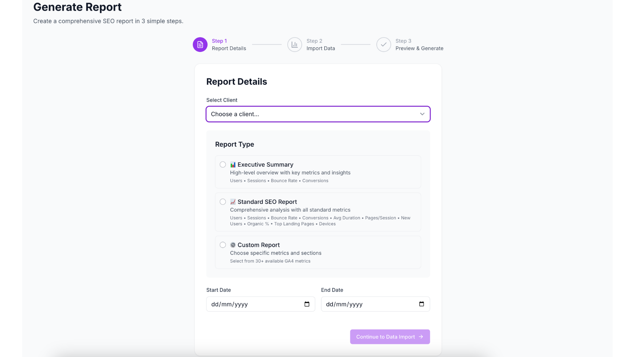
Task: Click the Step 1 document icon
Action: pyautogui.click(x=200, y=44)
